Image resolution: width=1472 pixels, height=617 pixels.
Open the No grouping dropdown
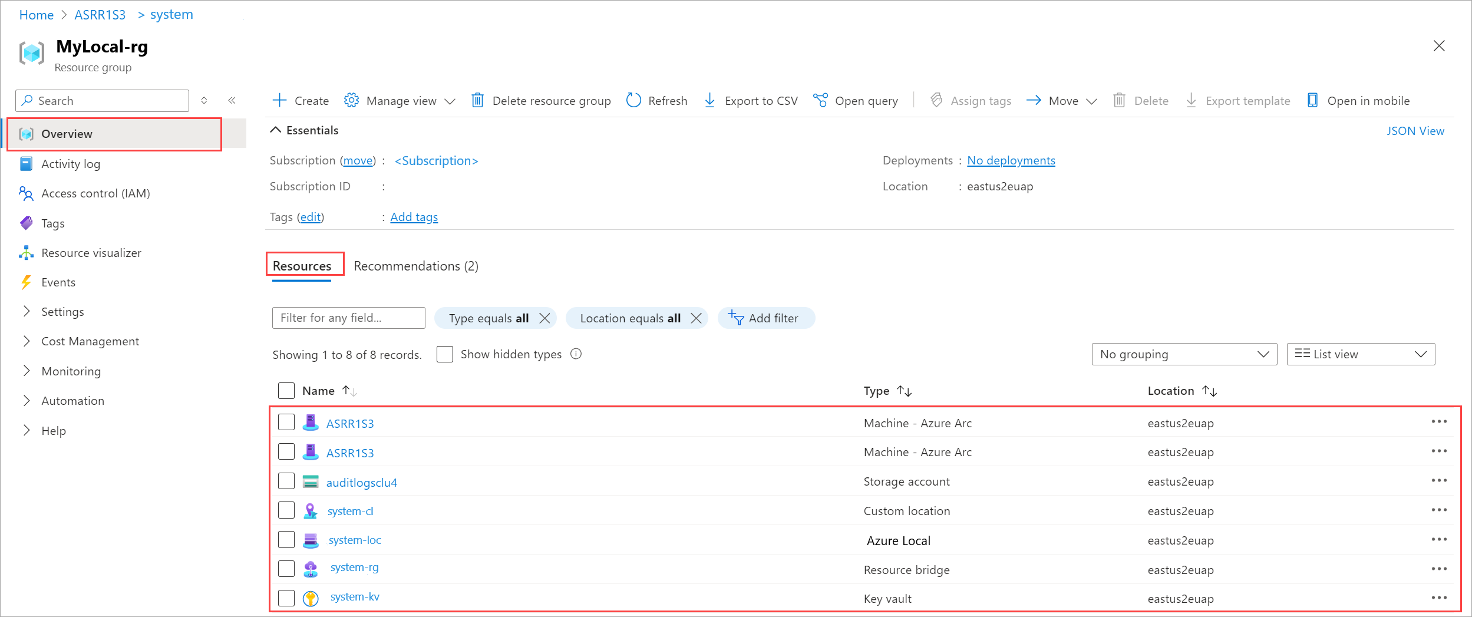click(x=1184, y=354)
